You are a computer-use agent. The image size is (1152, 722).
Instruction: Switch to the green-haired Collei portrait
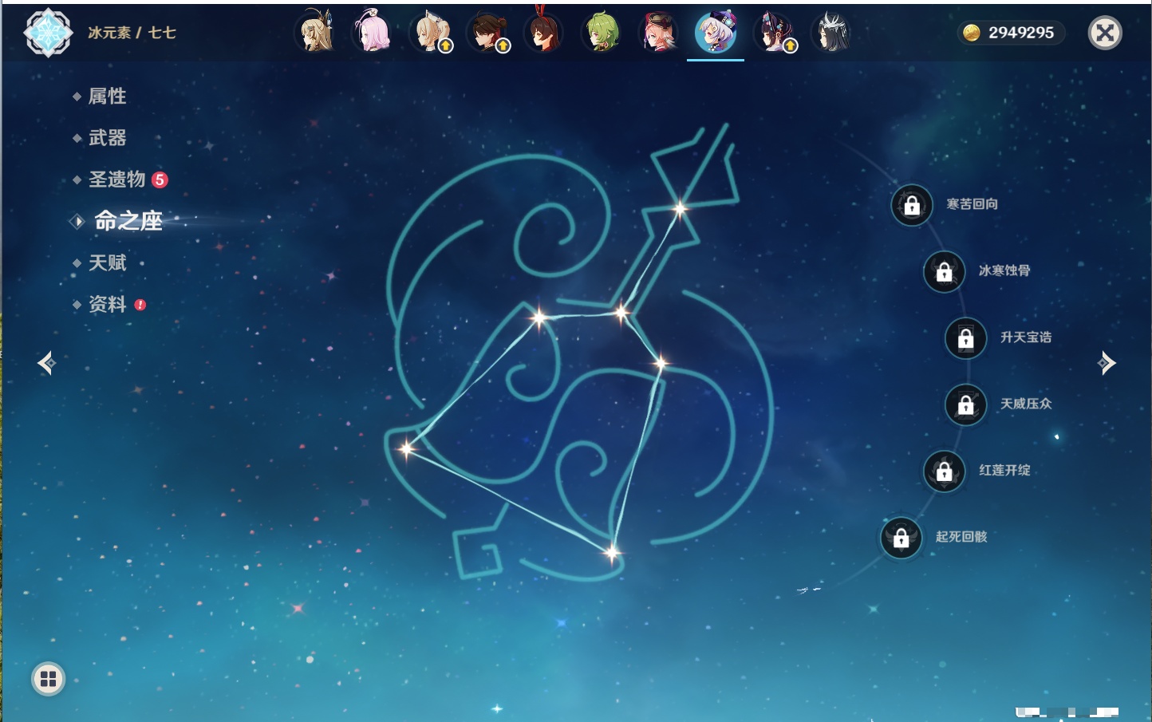coord(602,33)
